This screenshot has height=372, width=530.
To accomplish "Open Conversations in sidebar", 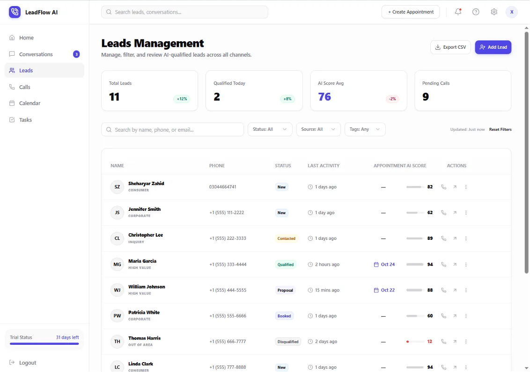I will [x=44, y=54].
